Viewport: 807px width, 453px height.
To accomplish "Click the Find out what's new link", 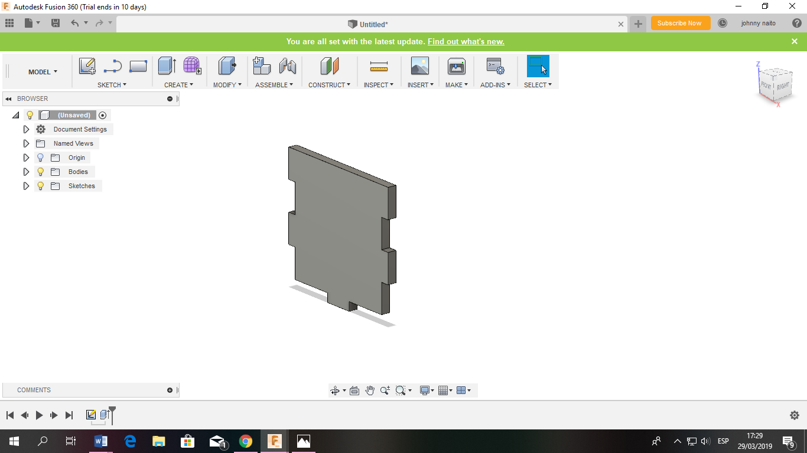I will tap(466, 41).
